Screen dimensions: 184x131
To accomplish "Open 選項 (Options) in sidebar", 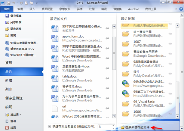I will (11, 121).
